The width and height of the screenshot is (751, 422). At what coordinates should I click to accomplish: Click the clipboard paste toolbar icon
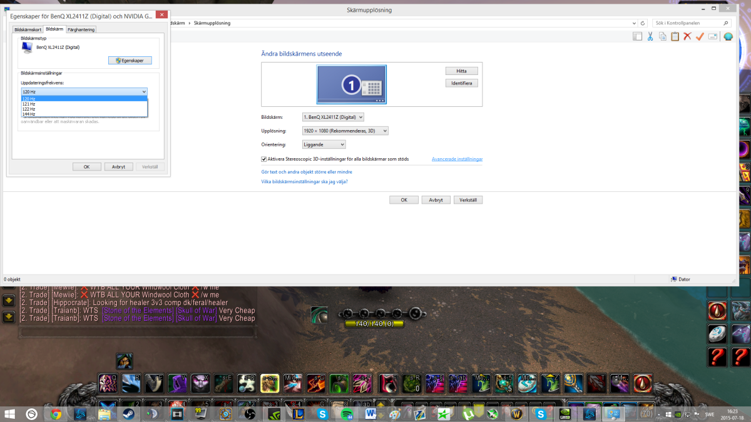point(675,37)
